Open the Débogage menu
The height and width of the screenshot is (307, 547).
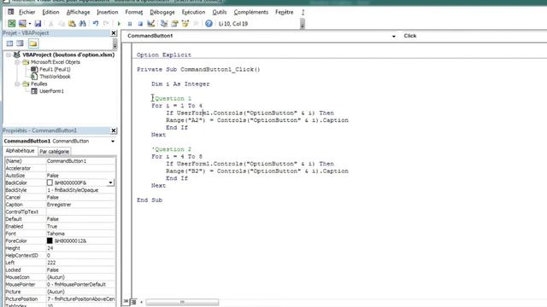(x=162, y=12)
